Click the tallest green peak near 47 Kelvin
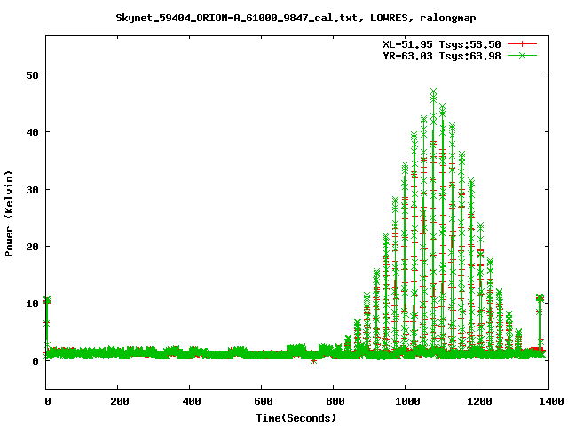 (x=433, y=91)
